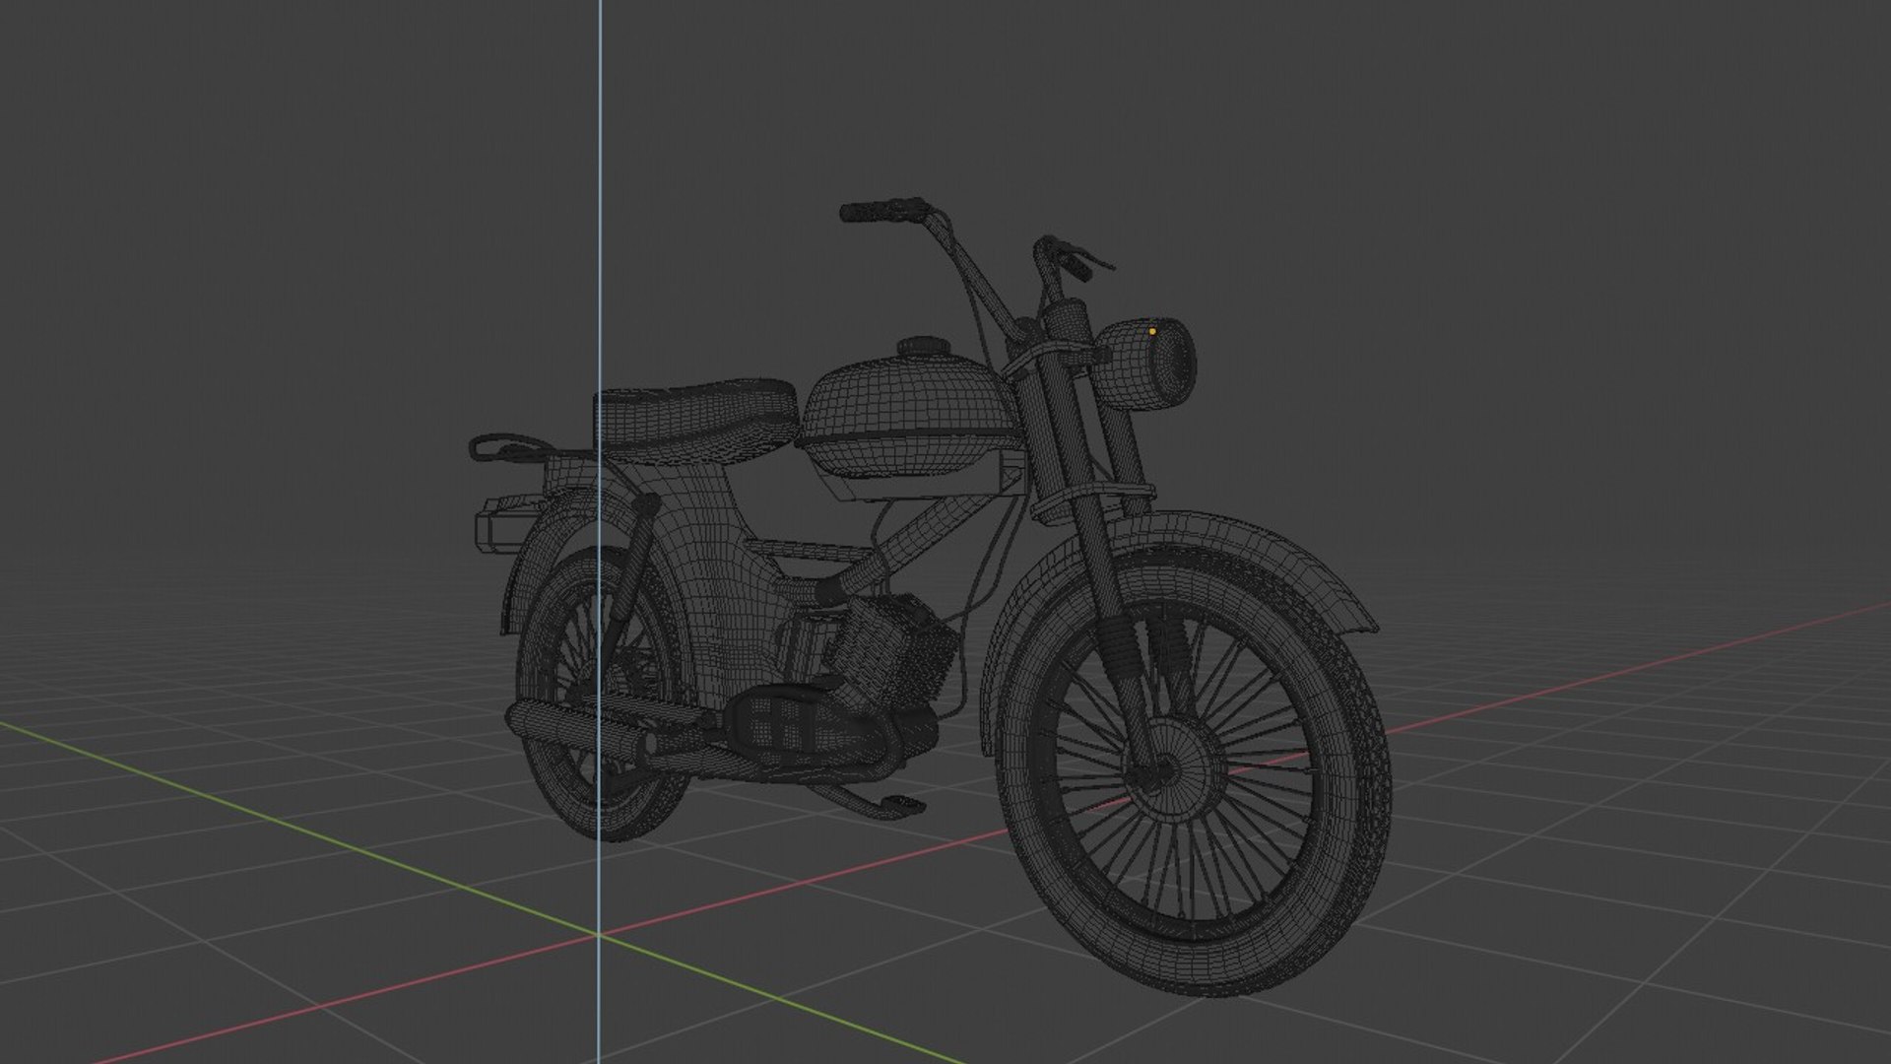Click the orange origin dot on headlight

[1152, 332]
